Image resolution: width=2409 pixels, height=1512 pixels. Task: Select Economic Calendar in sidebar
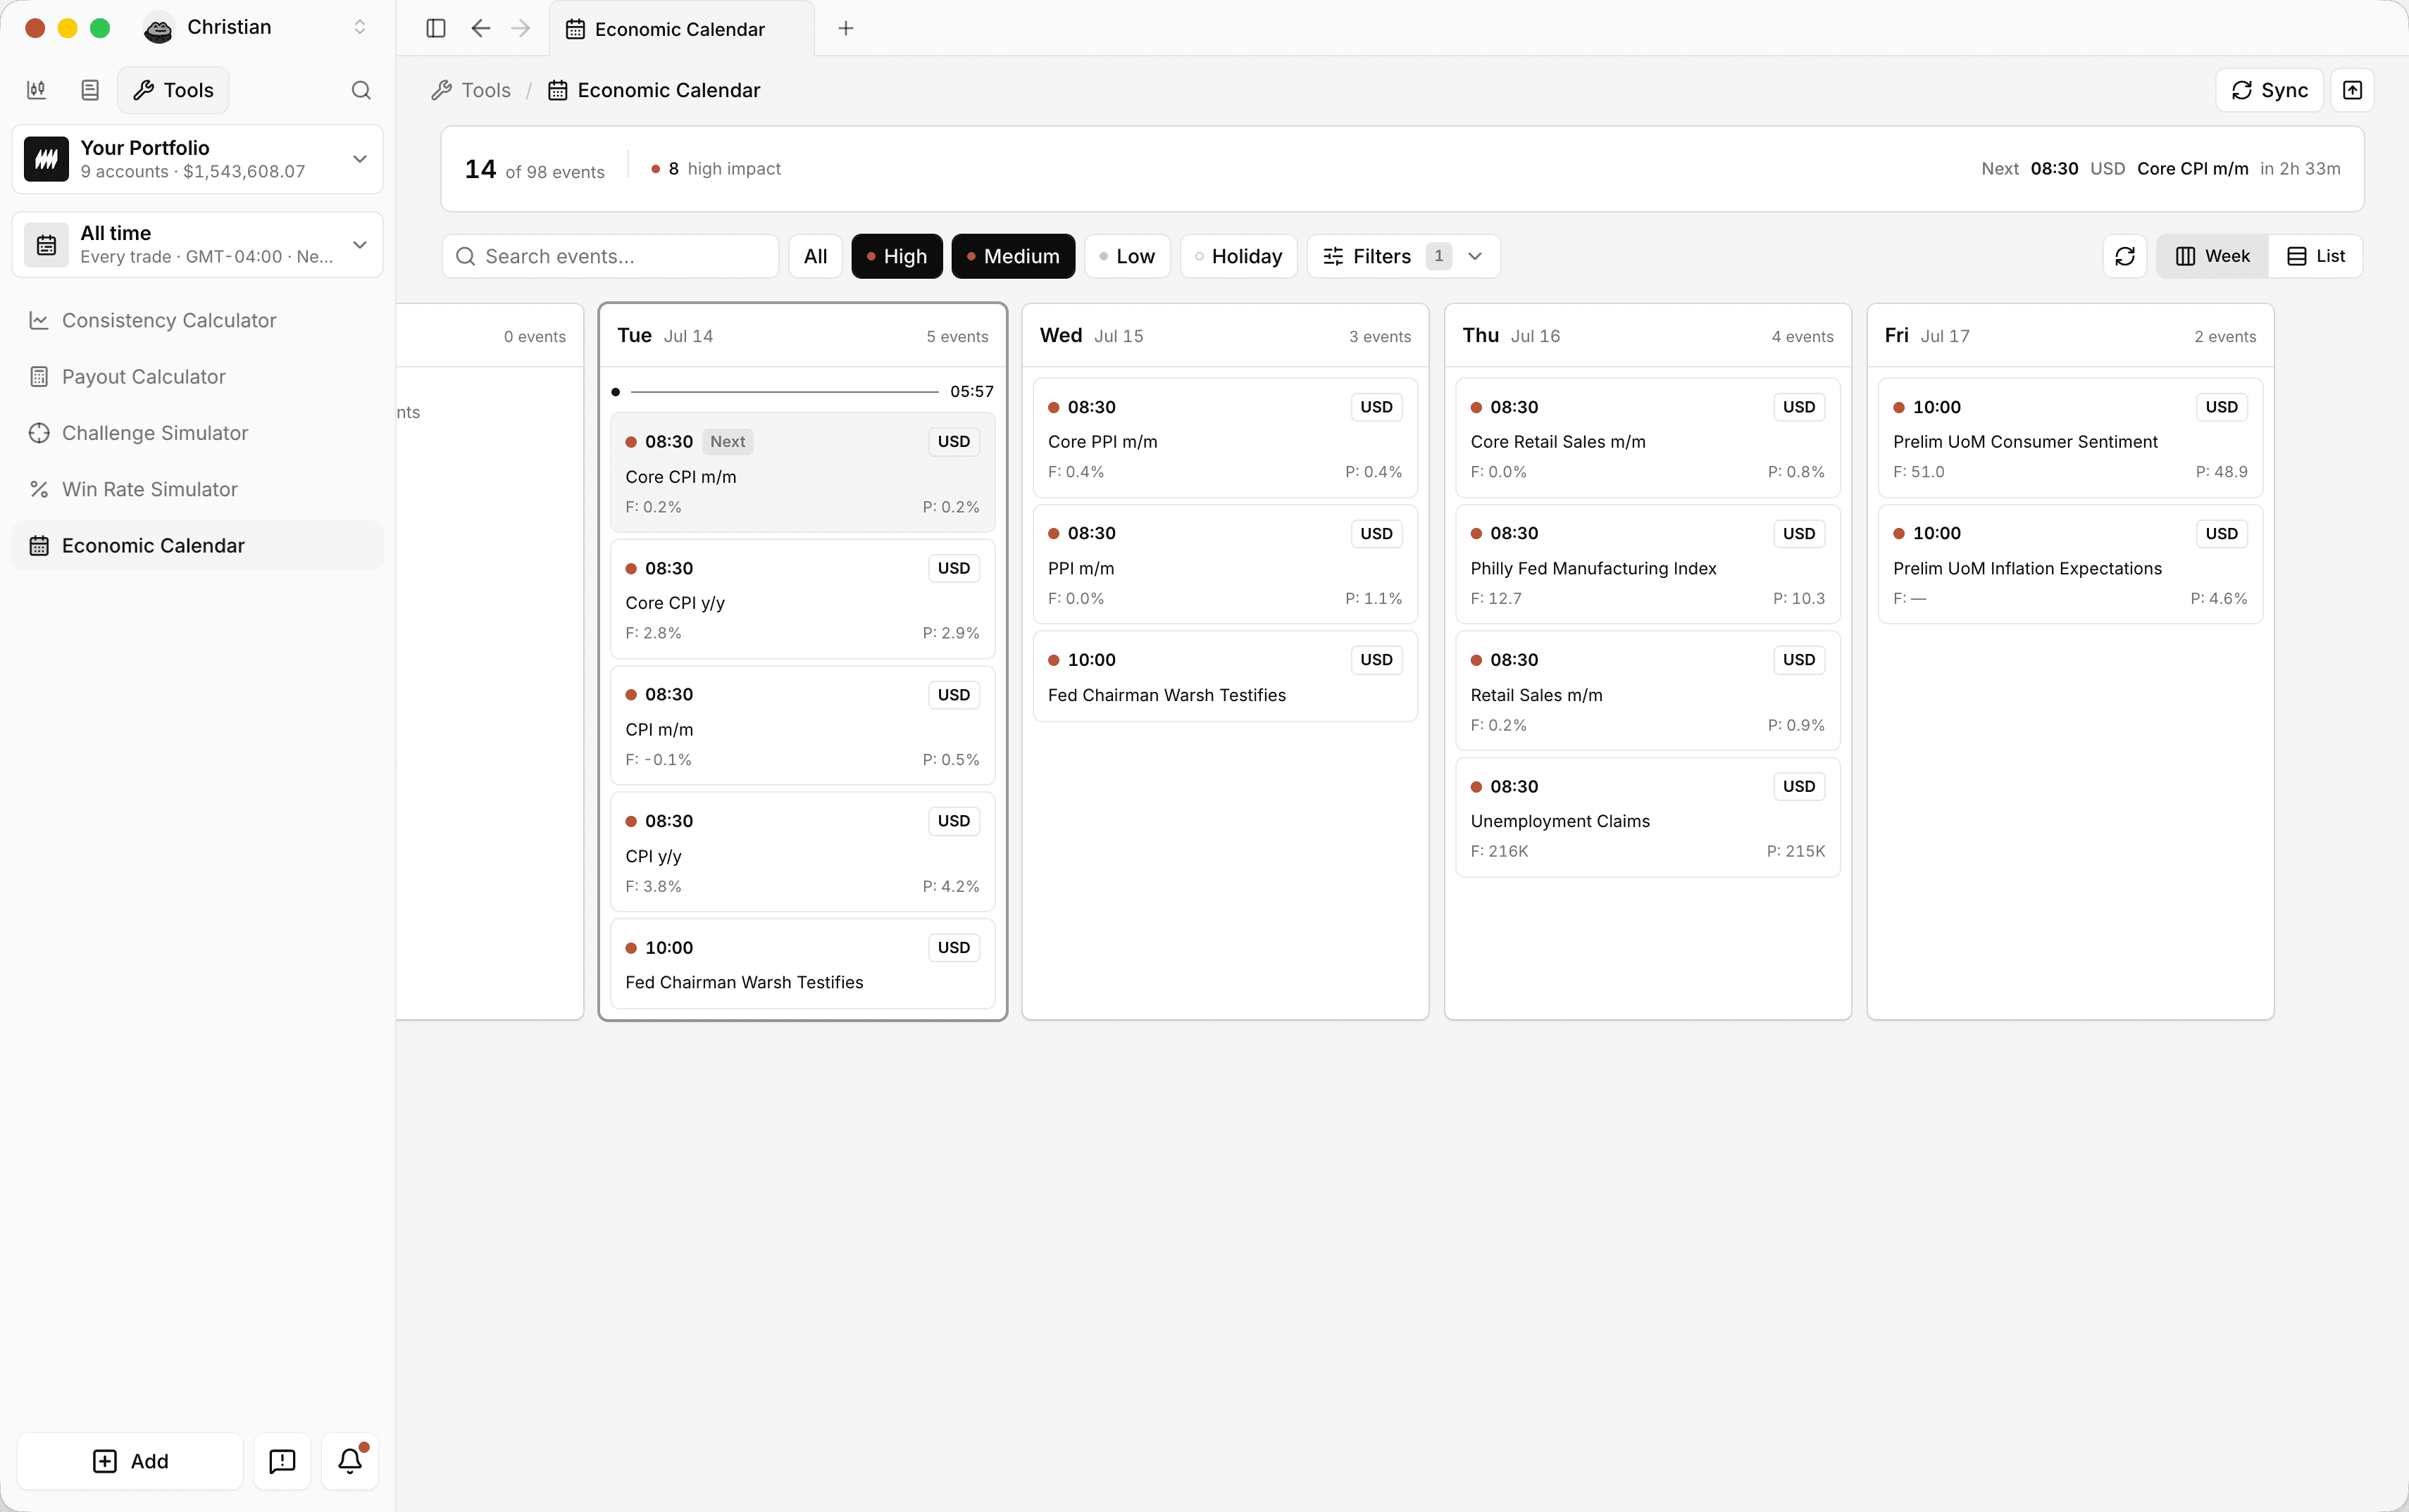[197, 545]
